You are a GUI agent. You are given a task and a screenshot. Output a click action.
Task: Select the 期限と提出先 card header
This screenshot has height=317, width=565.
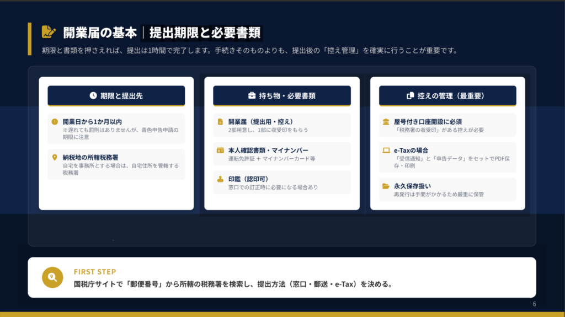pos(116,95)
